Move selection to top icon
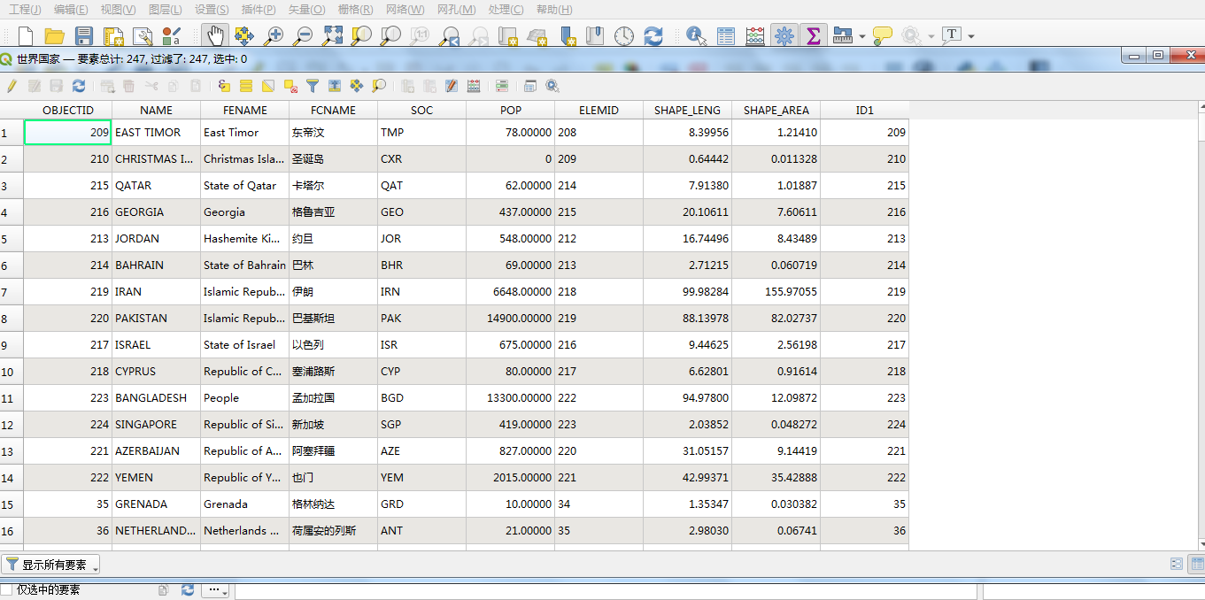Viewport: 1205px width, 600px height. click(335, 86)
